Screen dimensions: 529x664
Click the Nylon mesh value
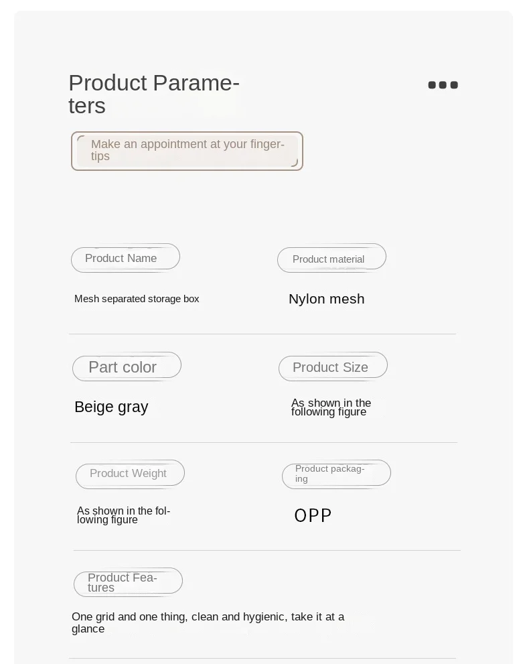click(x=326, y=299)
